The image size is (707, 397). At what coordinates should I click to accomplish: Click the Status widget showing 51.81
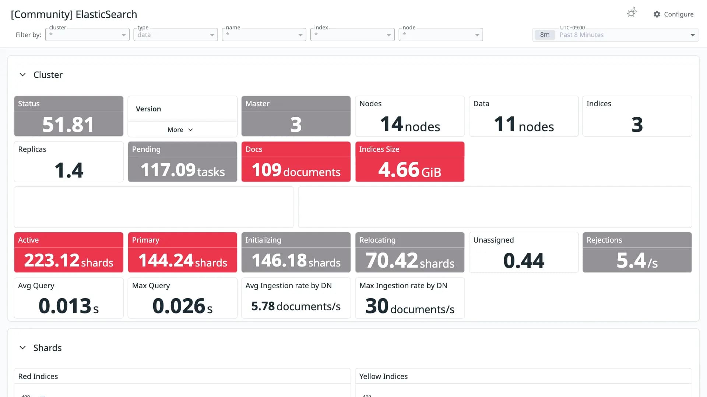(68, 116)
